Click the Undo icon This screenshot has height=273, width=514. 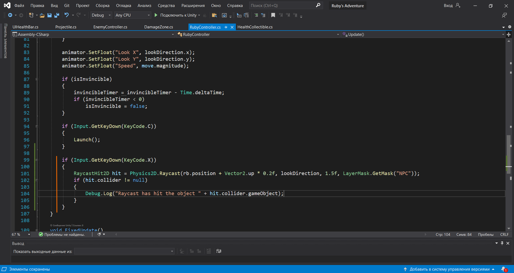pos(66,15)
